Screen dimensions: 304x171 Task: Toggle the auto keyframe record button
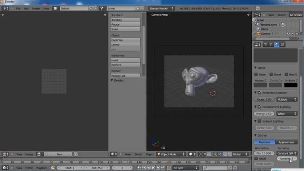[169, 168]
